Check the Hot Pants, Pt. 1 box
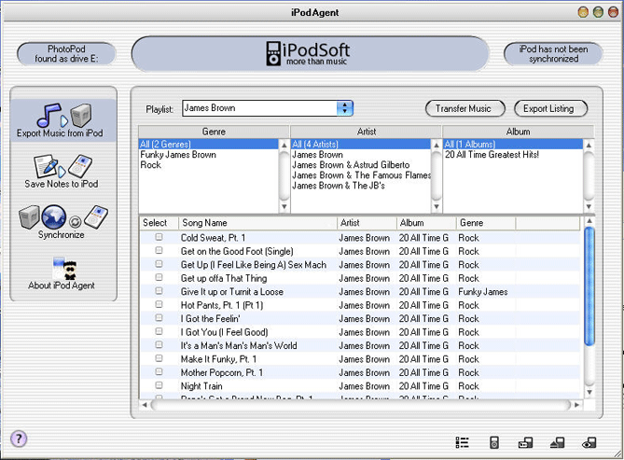This screenshot has width=624, height=460. click(159, 304)
